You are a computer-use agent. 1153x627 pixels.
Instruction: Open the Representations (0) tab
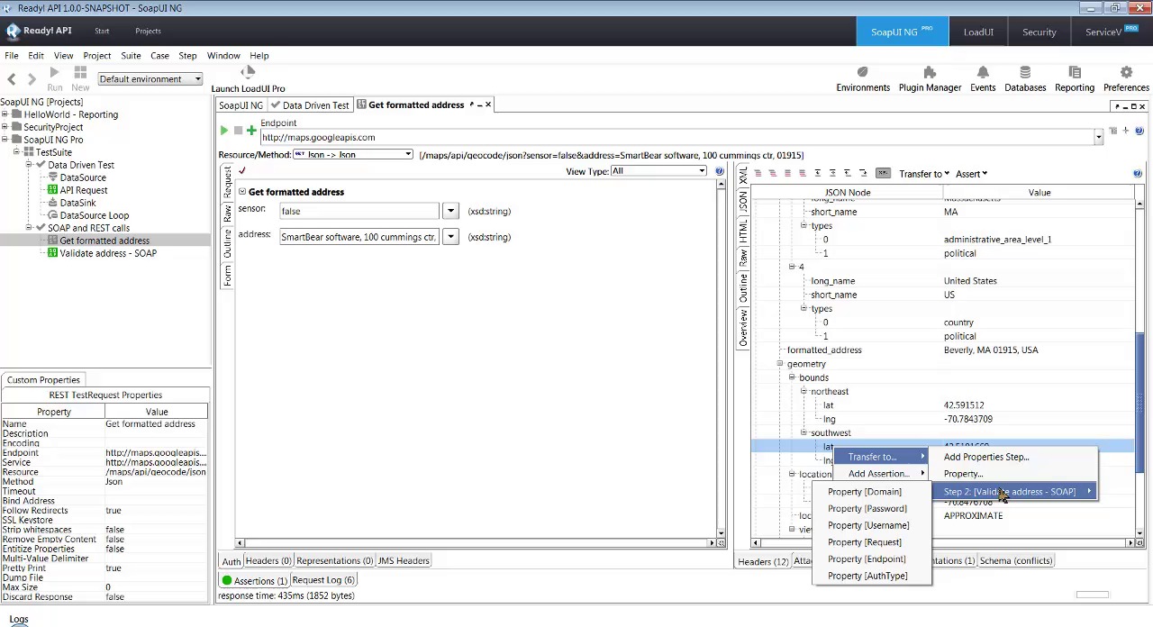coord(334,561)
